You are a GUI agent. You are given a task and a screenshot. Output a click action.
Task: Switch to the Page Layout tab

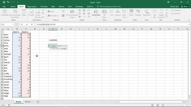tap(32, 7)
